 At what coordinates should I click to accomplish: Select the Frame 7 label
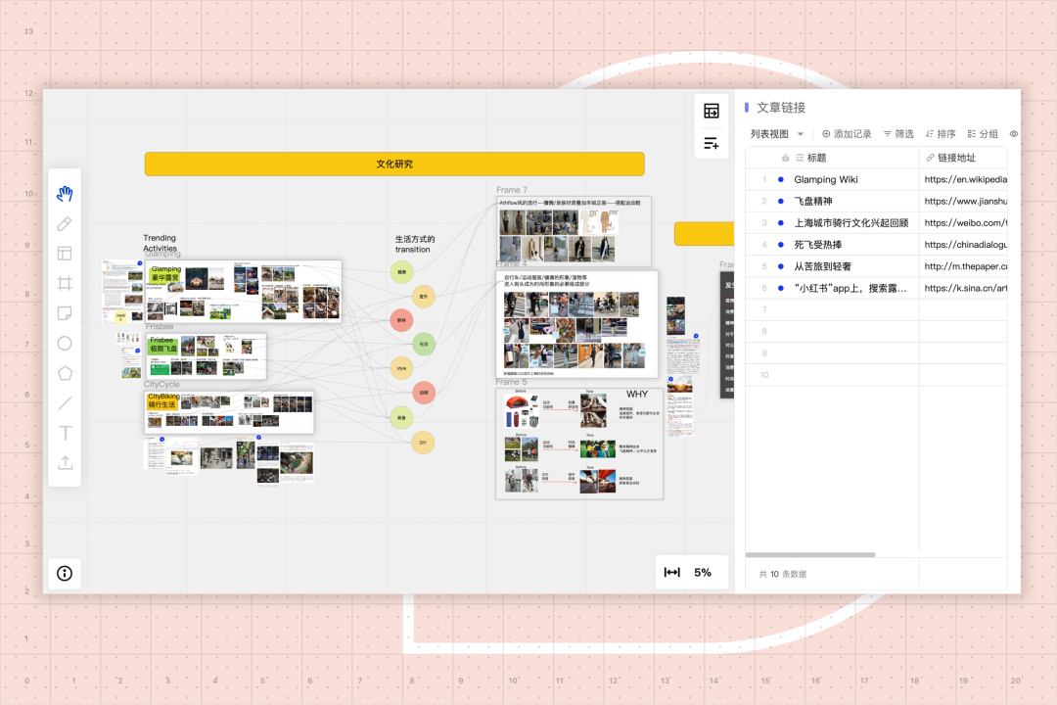(x=512, y=190)
